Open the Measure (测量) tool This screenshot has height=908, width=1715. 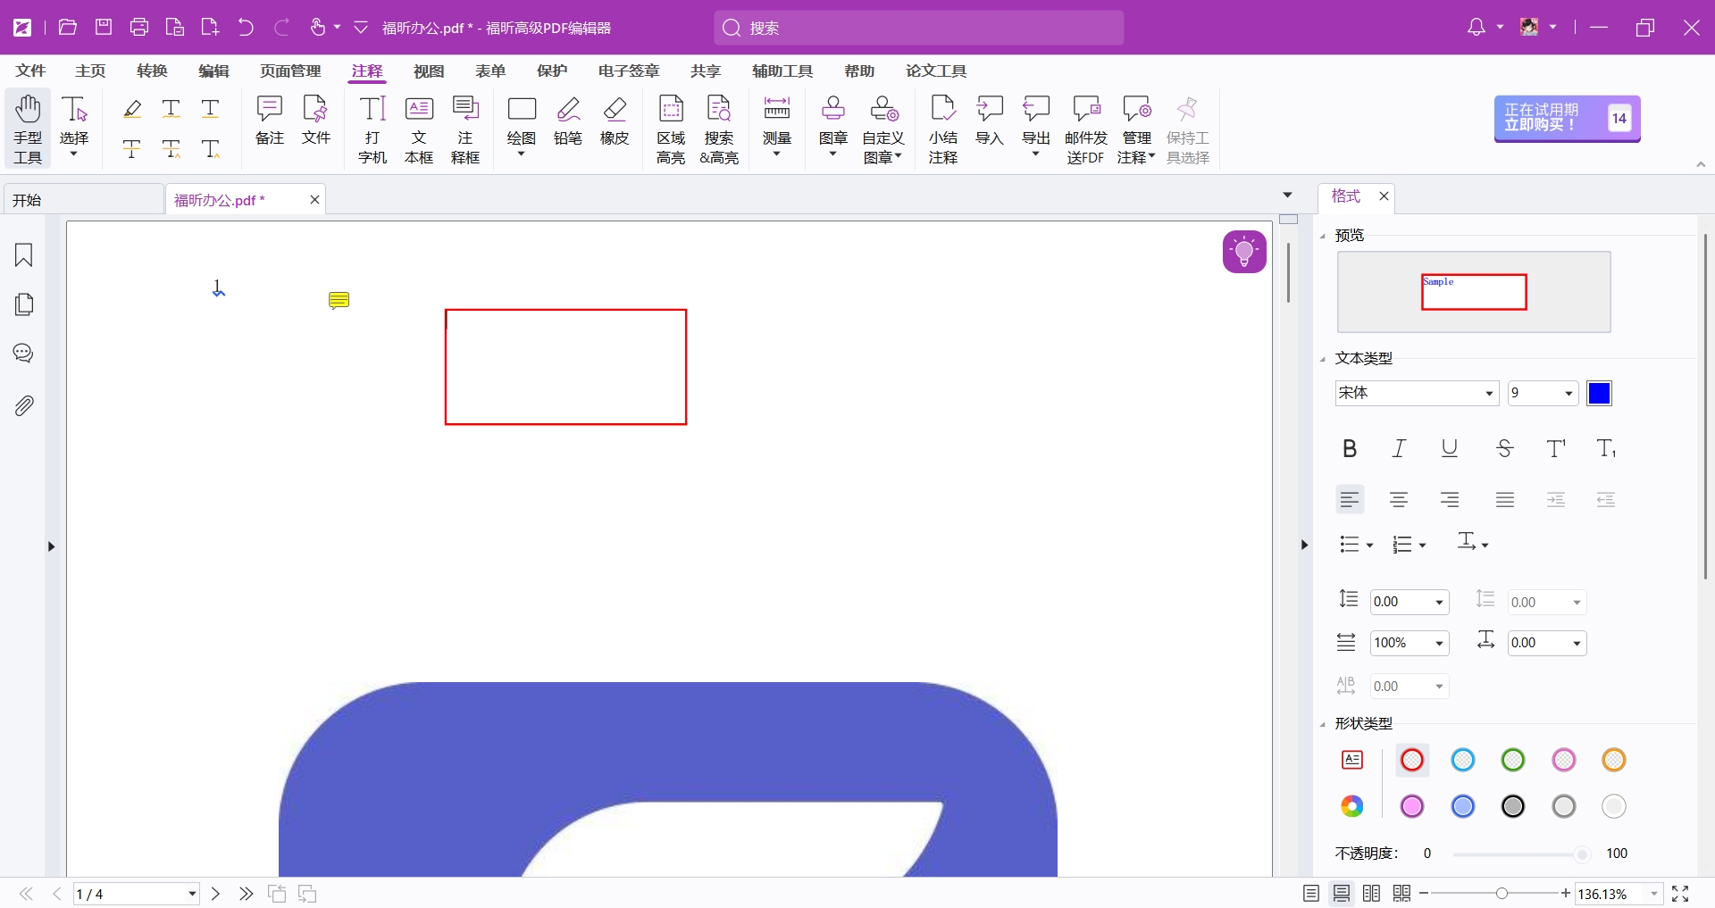776,121
